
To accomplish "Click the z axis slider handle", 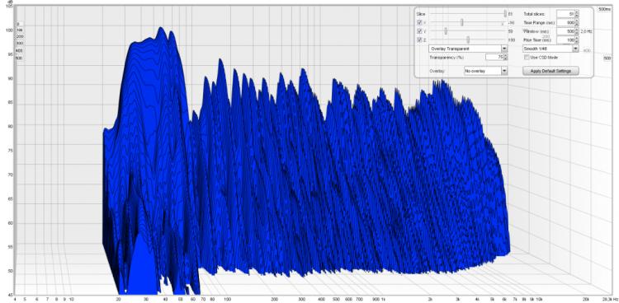I will tap(468, 40).
